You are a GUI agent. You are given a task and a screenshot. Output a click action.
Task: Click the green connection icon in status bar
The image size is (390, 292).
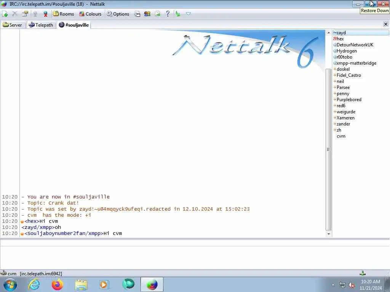coord(363,273)
